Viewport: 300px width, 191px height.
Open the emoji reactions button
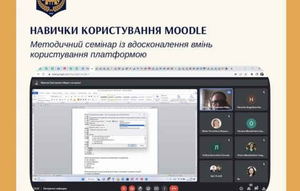coord(148,188)
